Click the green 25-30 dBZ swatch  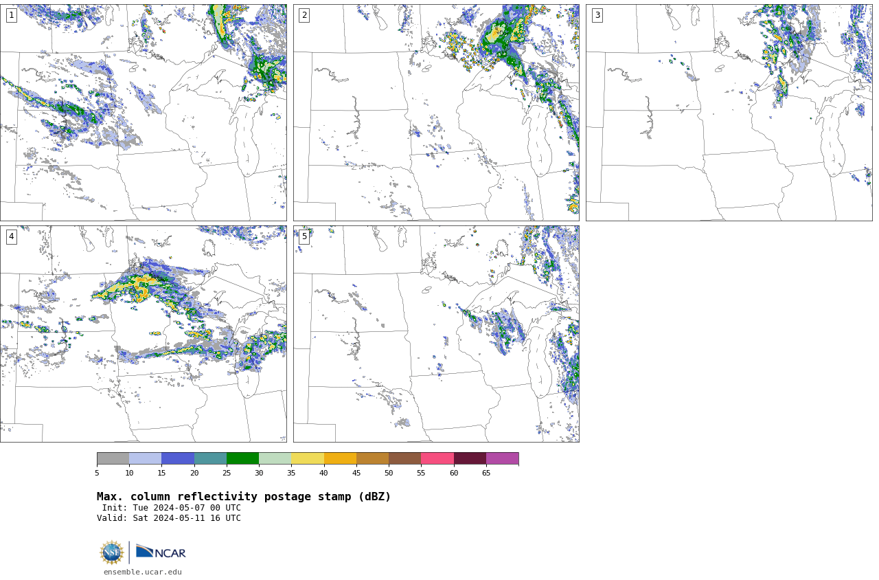[242, 458]
